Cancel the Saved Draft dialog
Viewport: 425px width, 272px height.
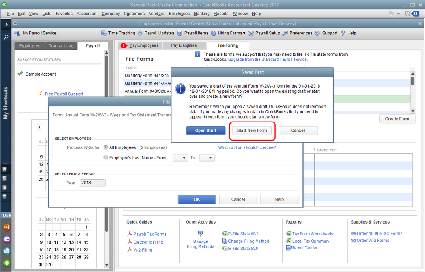pos(298,130)
